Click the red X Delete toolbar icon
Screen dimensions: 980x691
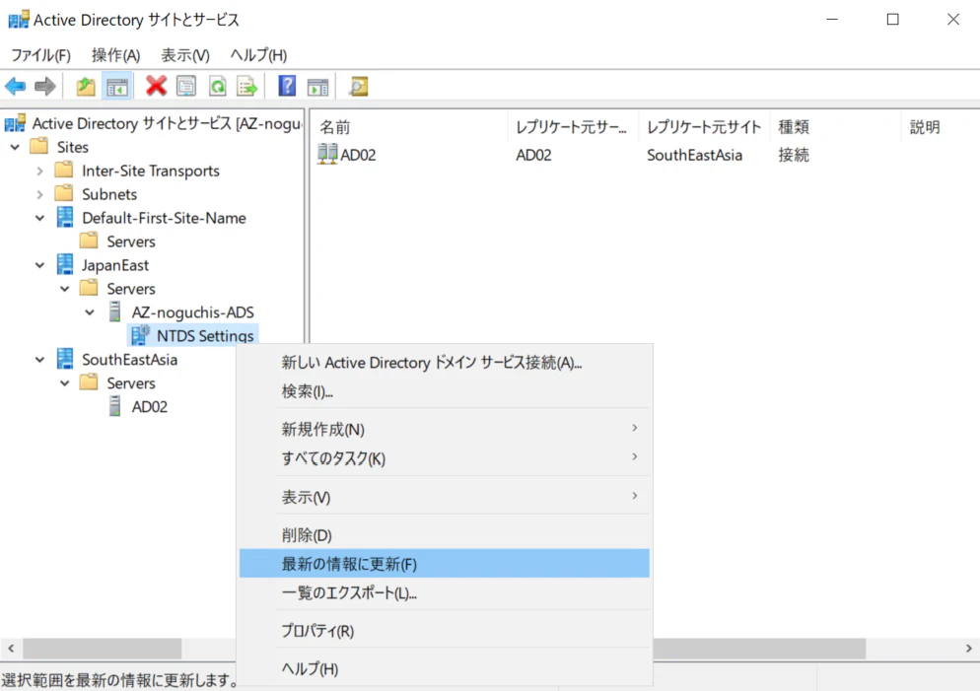(156, 86)
